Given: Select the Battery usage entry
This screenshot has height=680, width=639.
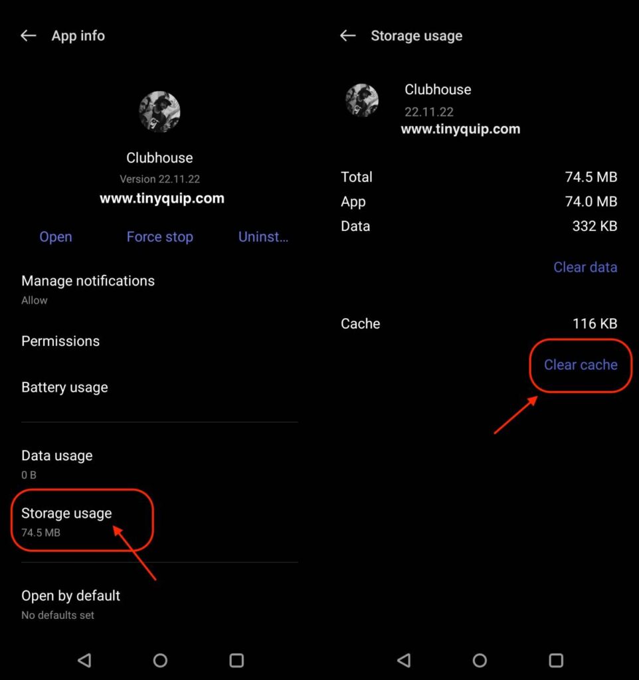Looking at the screenshot, I should (x=64, y=388).
